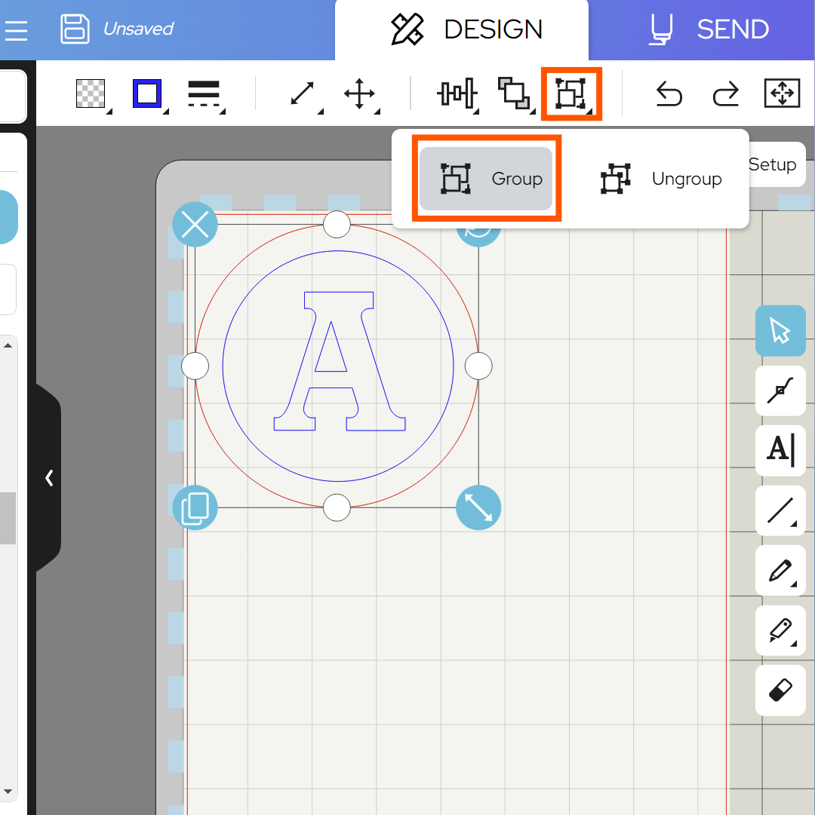Click the fit-to-view icon

(x=782, y=93)
